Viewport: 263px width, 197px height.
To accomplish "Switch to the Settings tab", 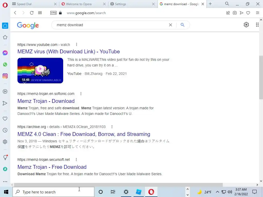I will pyautogui.click(x=133, y=4).
